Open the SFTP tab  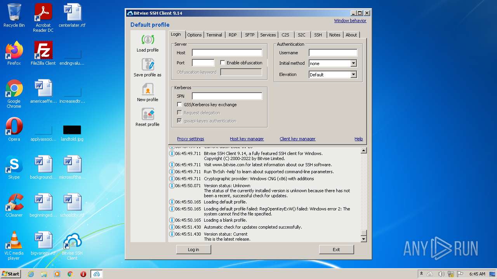tap(250, 35)
